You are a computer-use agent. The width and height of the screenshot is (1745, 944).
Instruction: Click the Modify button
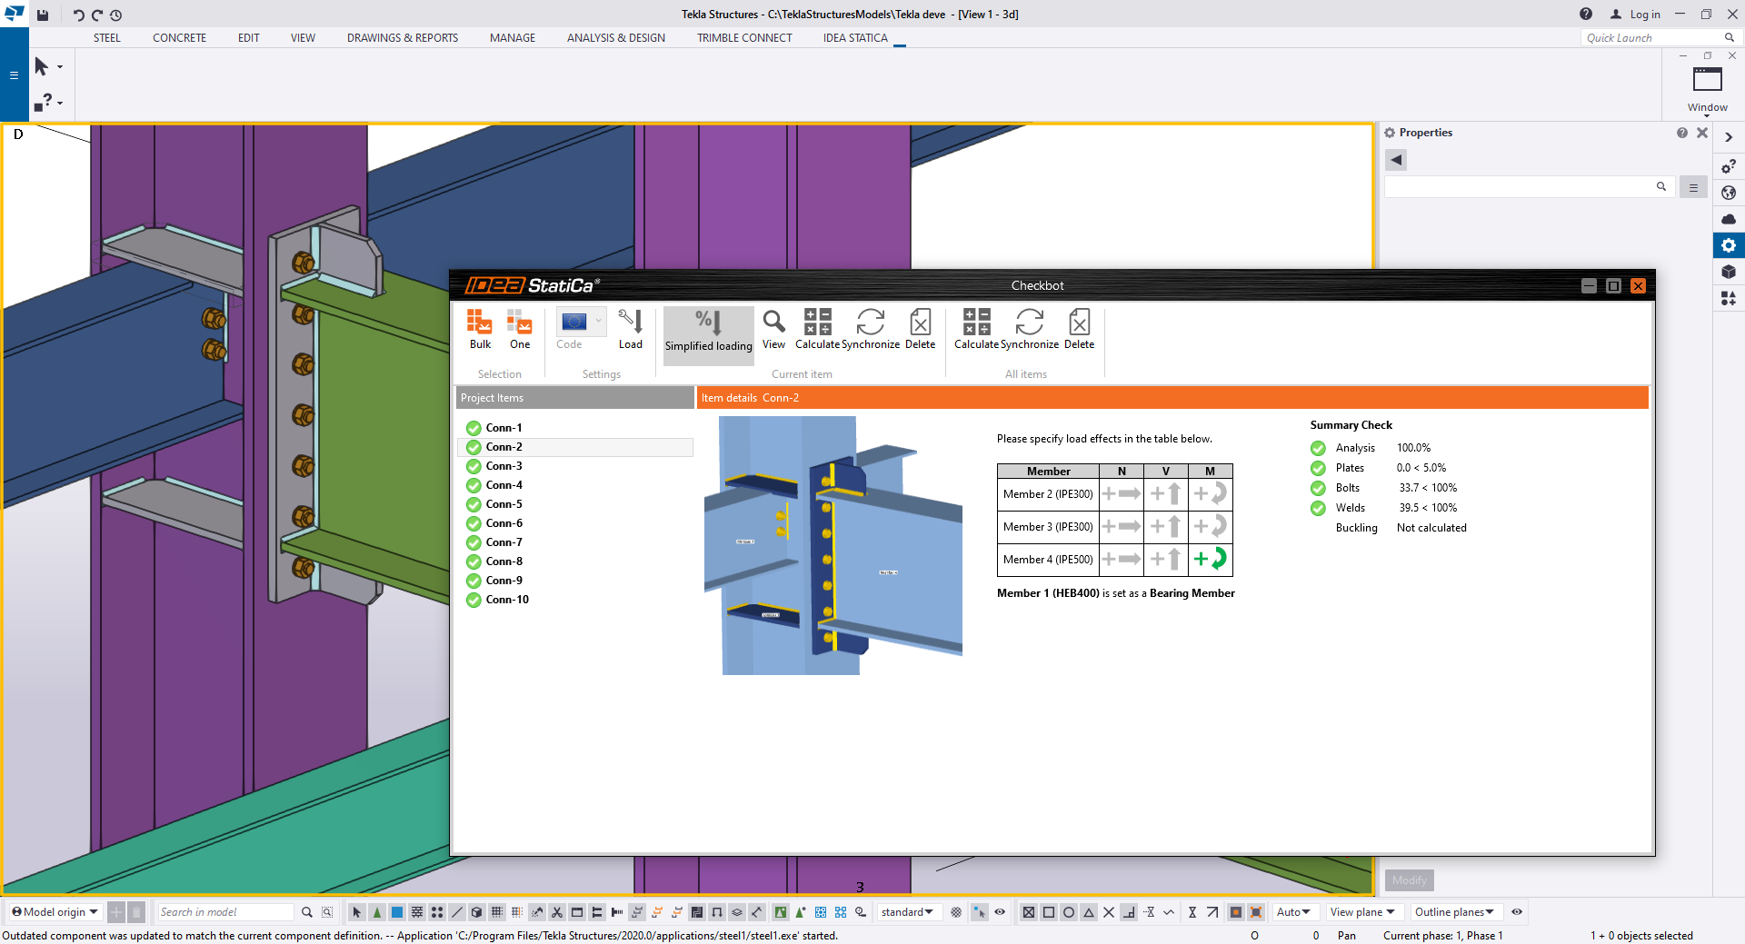coord(1408,879)
